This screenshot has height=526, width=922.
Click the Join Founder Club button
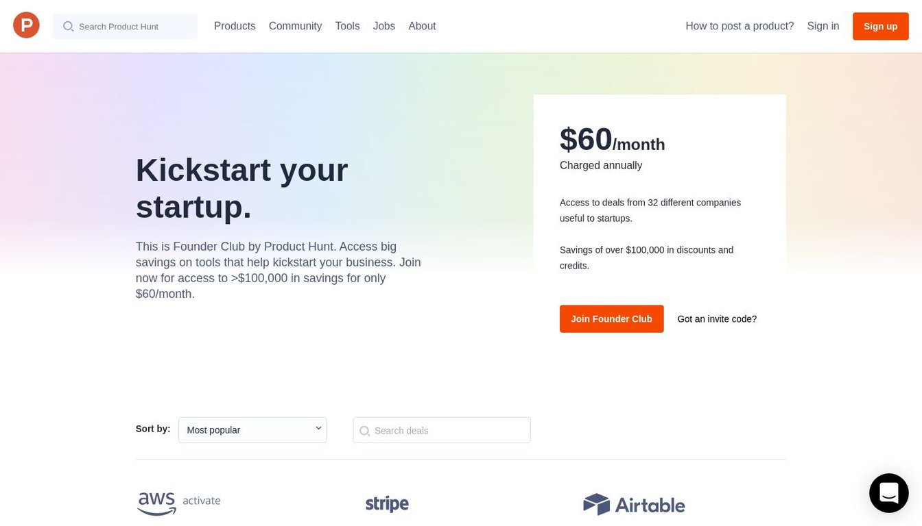612,319
